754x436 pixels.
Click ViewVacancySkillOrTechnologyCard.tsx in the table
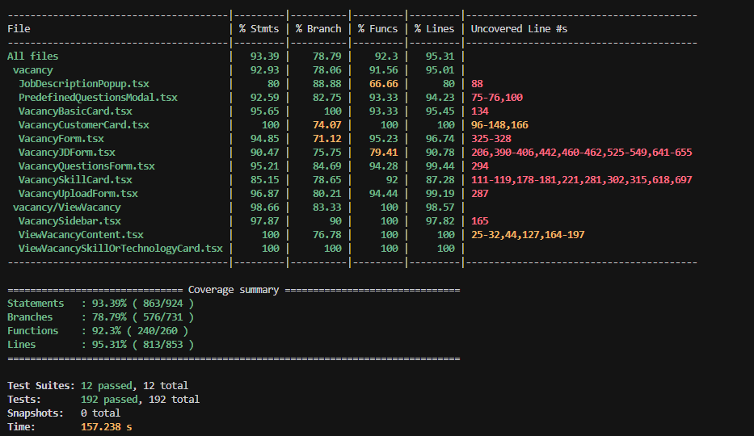pos(120,249)
